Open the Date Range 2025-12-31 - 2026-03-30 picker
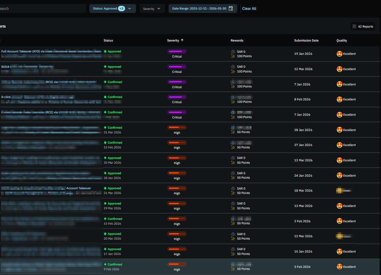Screen dimensions: 381x275 point(203,9)
